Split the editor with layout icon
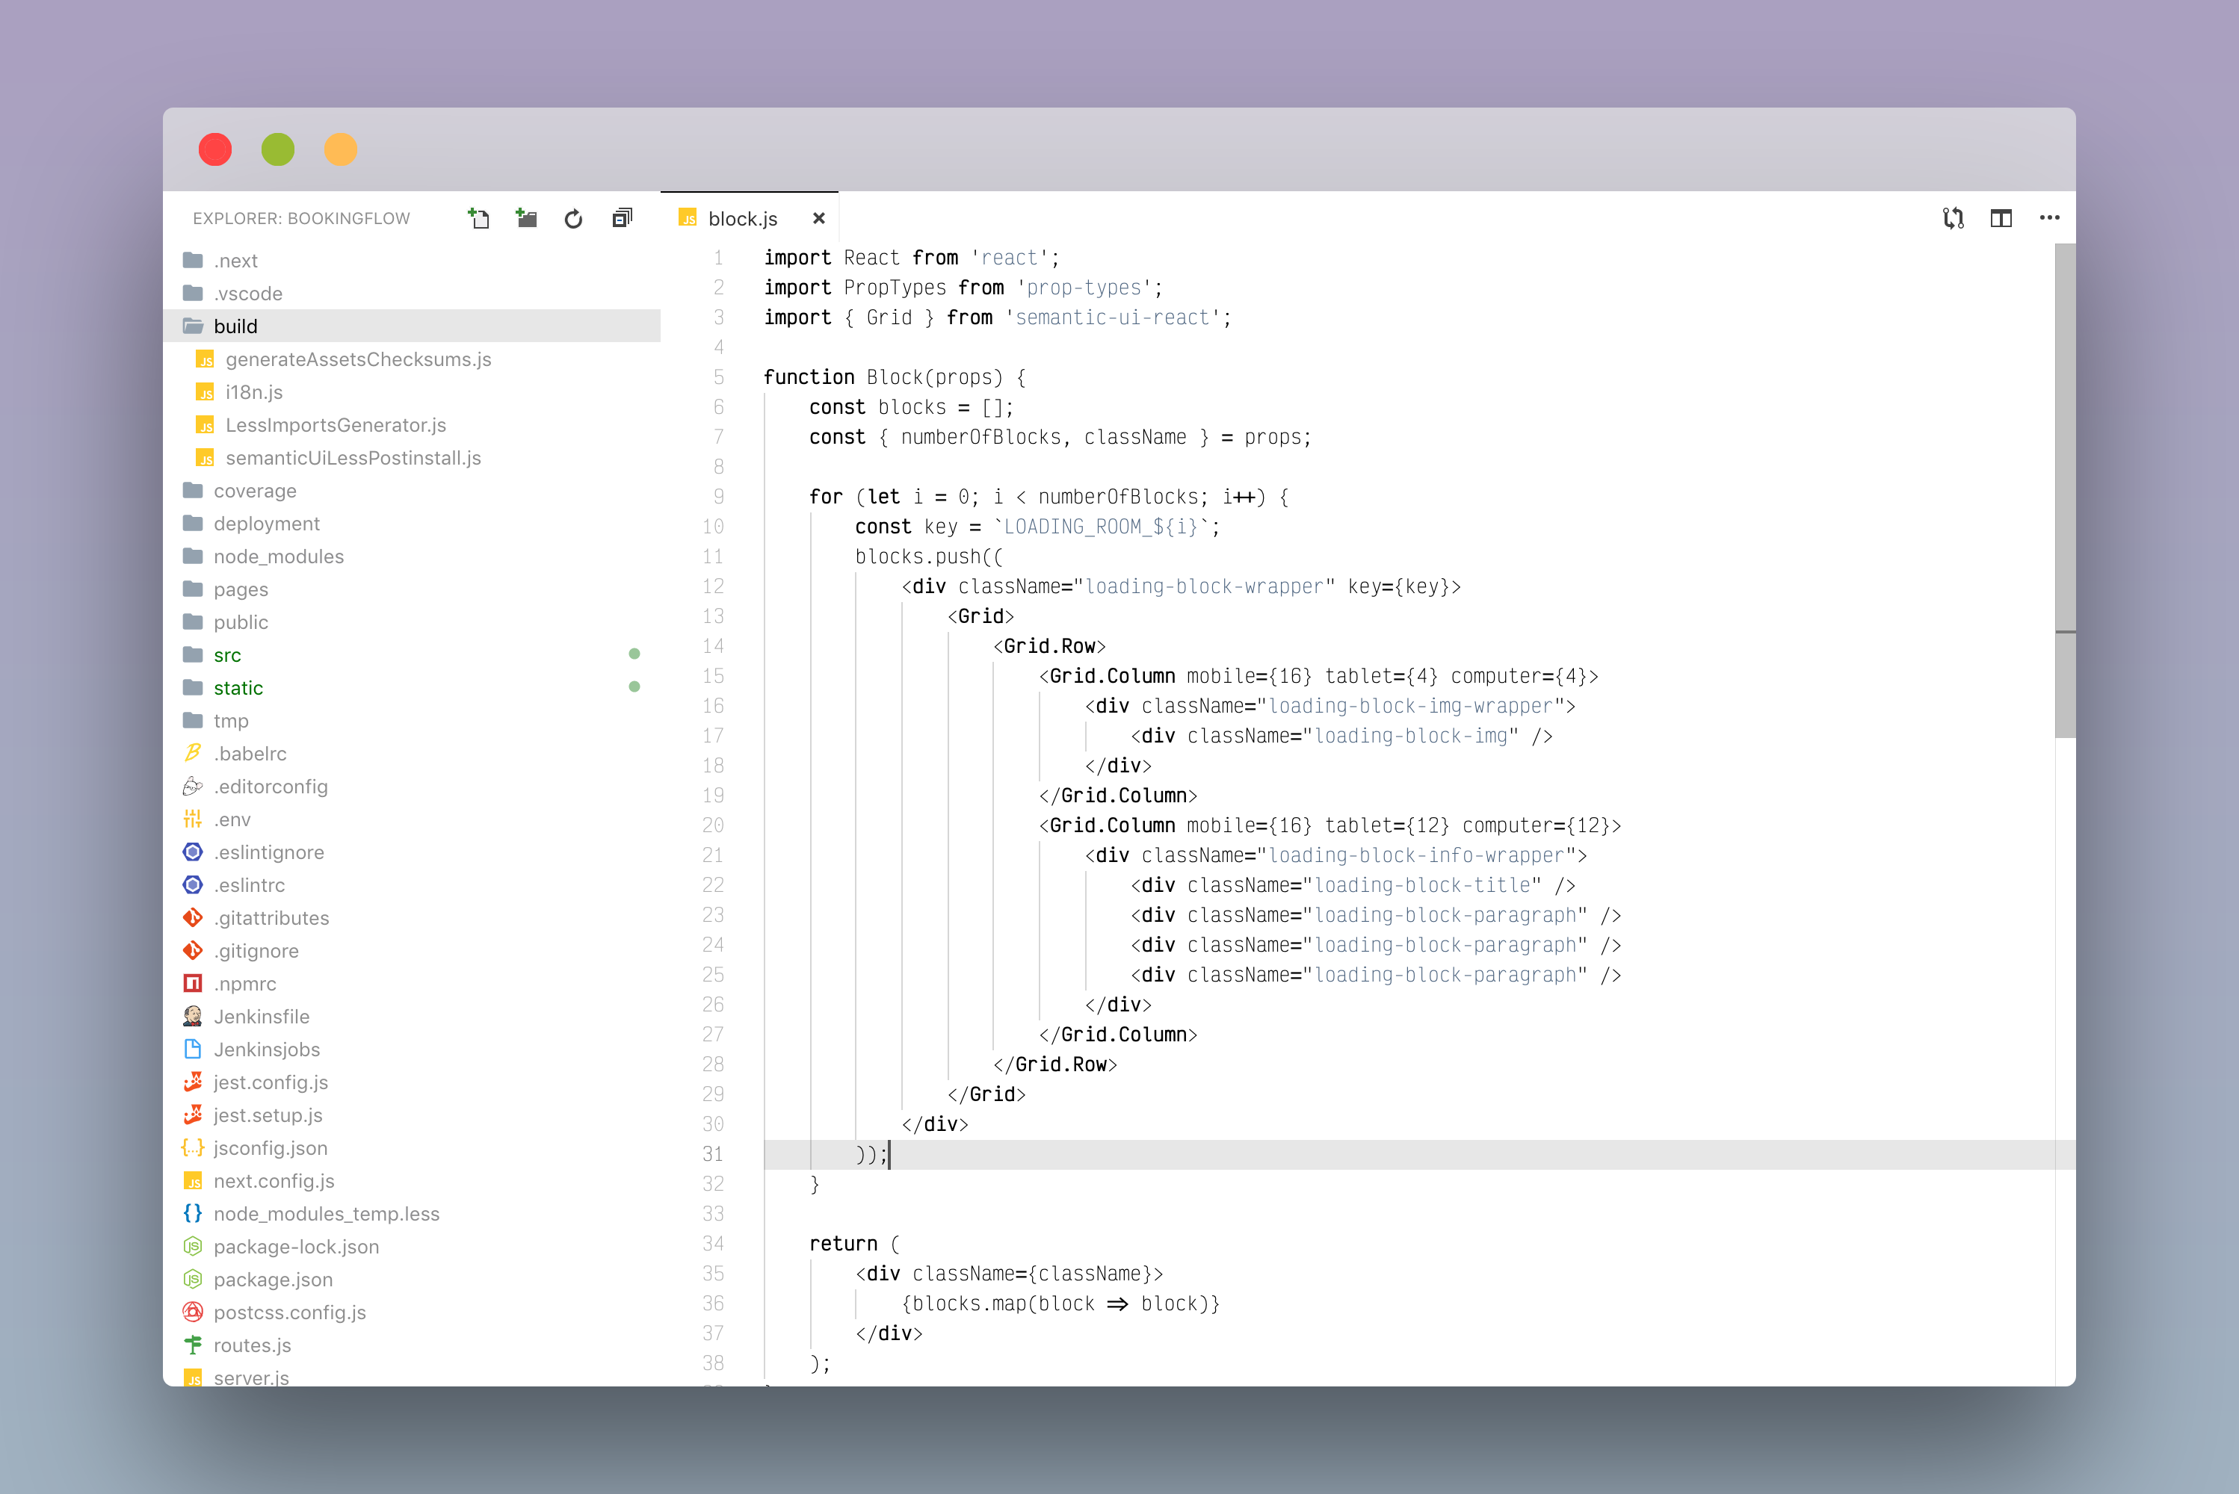The height and width of the screenshot is (1494, 2239). (x=2001, y=218)
